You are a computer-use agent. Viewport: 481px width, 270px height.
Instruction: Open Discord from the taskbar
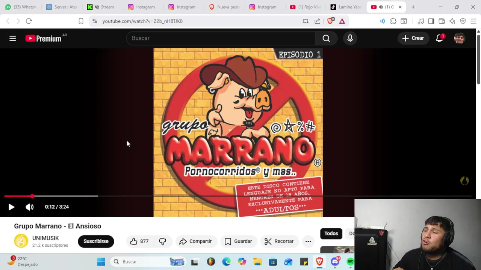[x=335, y=261]
